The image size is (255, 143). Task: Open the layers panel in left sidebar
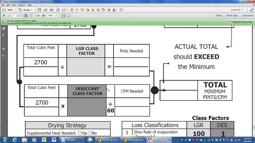click(x=4, y=49)
